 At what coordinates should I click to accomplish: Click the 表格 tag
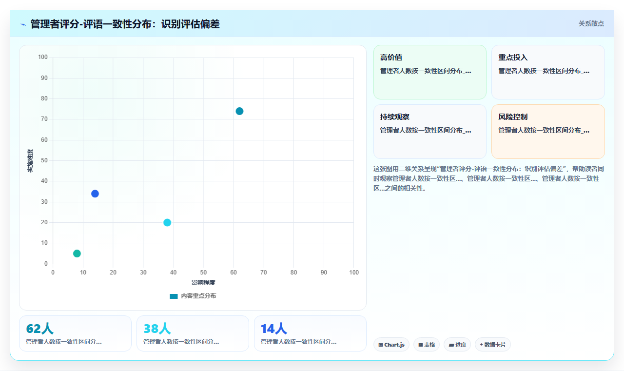click(427, 345)
